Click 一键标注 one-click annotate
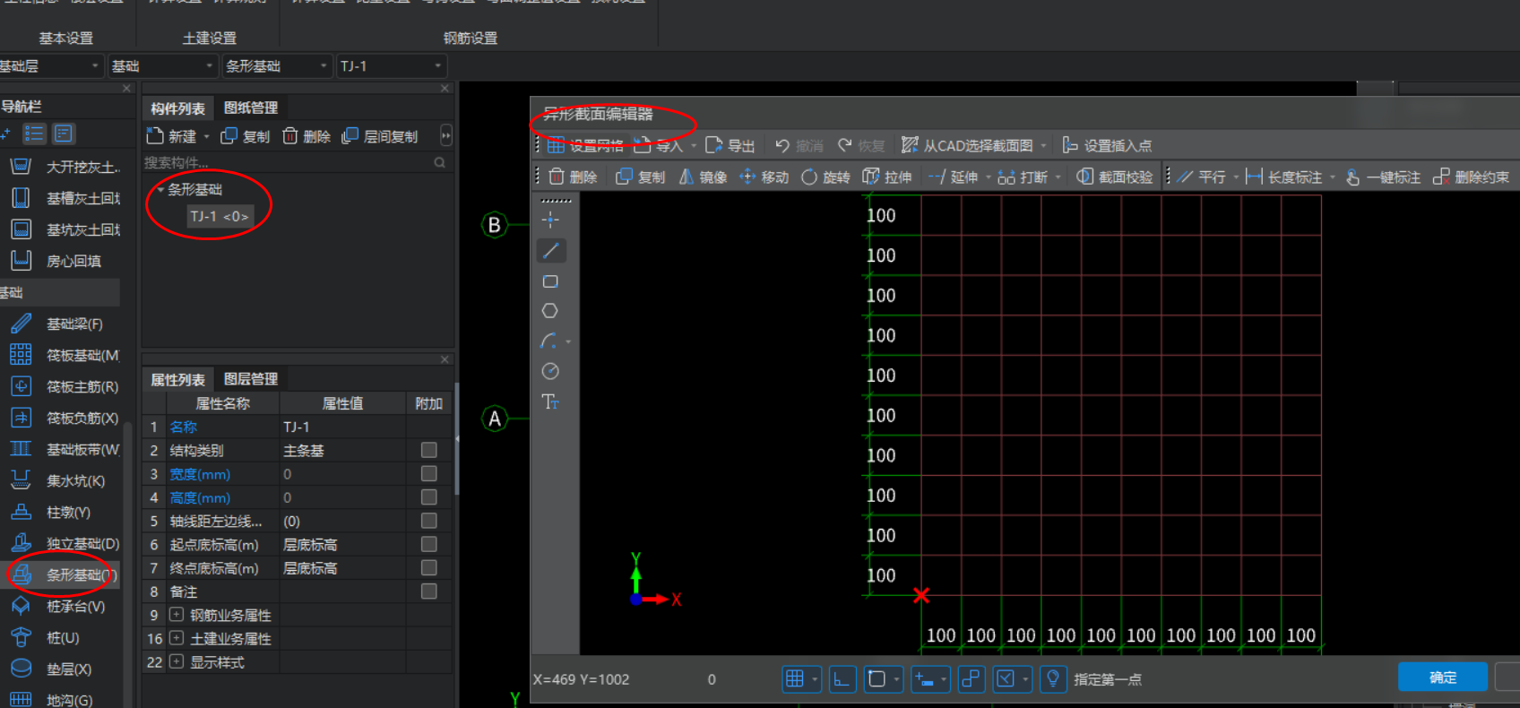The height and width of the screenshot is (708, 1520). coord(1383,177)
